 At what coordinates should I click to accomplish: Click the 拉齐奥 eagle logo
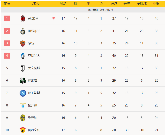23,105
